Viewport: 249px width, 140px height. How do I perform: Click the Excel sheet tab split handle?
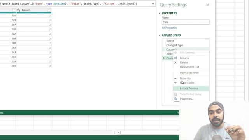point(114,133)
